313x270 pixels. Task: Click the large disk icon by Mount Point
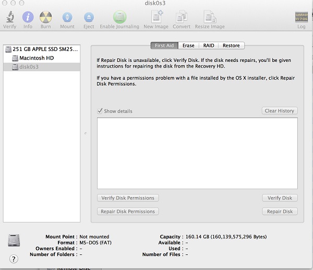click(x=14, y=240)
